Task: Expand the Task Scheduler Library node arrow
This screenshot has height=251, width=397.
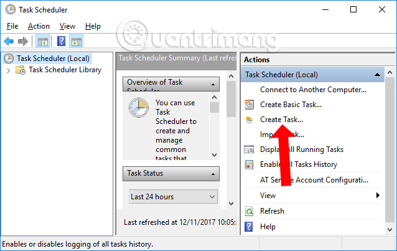Action: (8, 70)
